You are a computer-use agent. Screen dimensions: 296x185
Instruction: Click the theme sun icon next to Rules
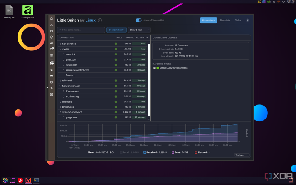click(248, 20)
